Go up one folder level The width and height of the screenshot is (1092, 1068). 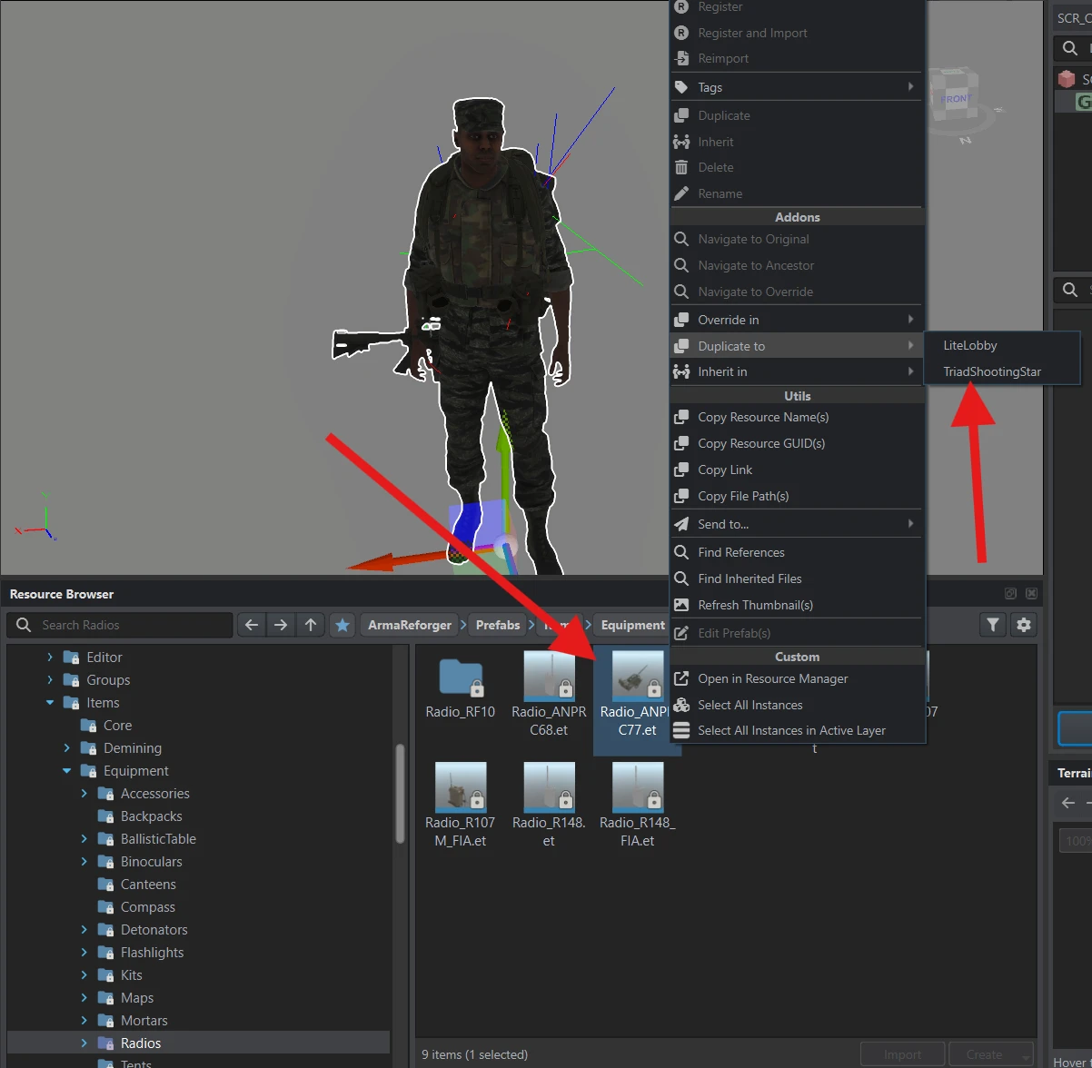tap(311, 625)
